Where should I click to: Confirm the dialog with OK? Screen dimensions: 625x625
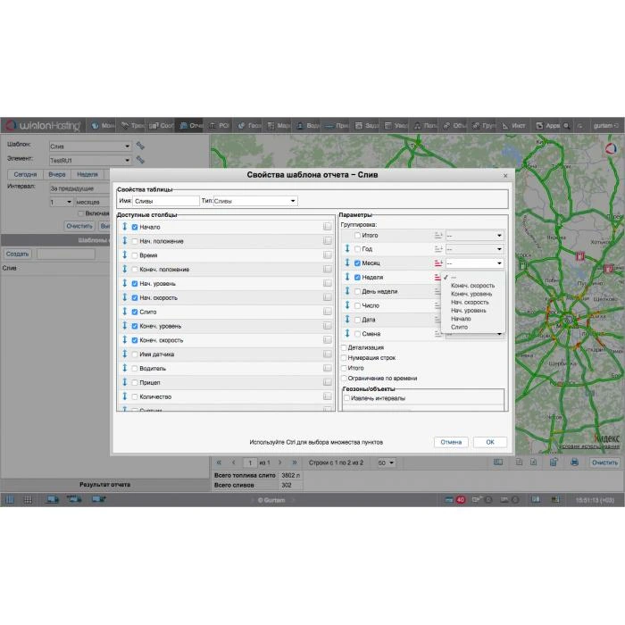coord(489,442)
